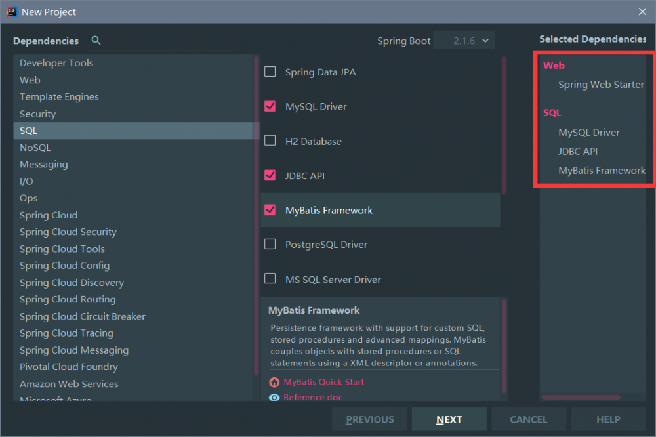Select the NoSQL category
Viewport: 656px width, 437px height.
(x=35, y=148)
